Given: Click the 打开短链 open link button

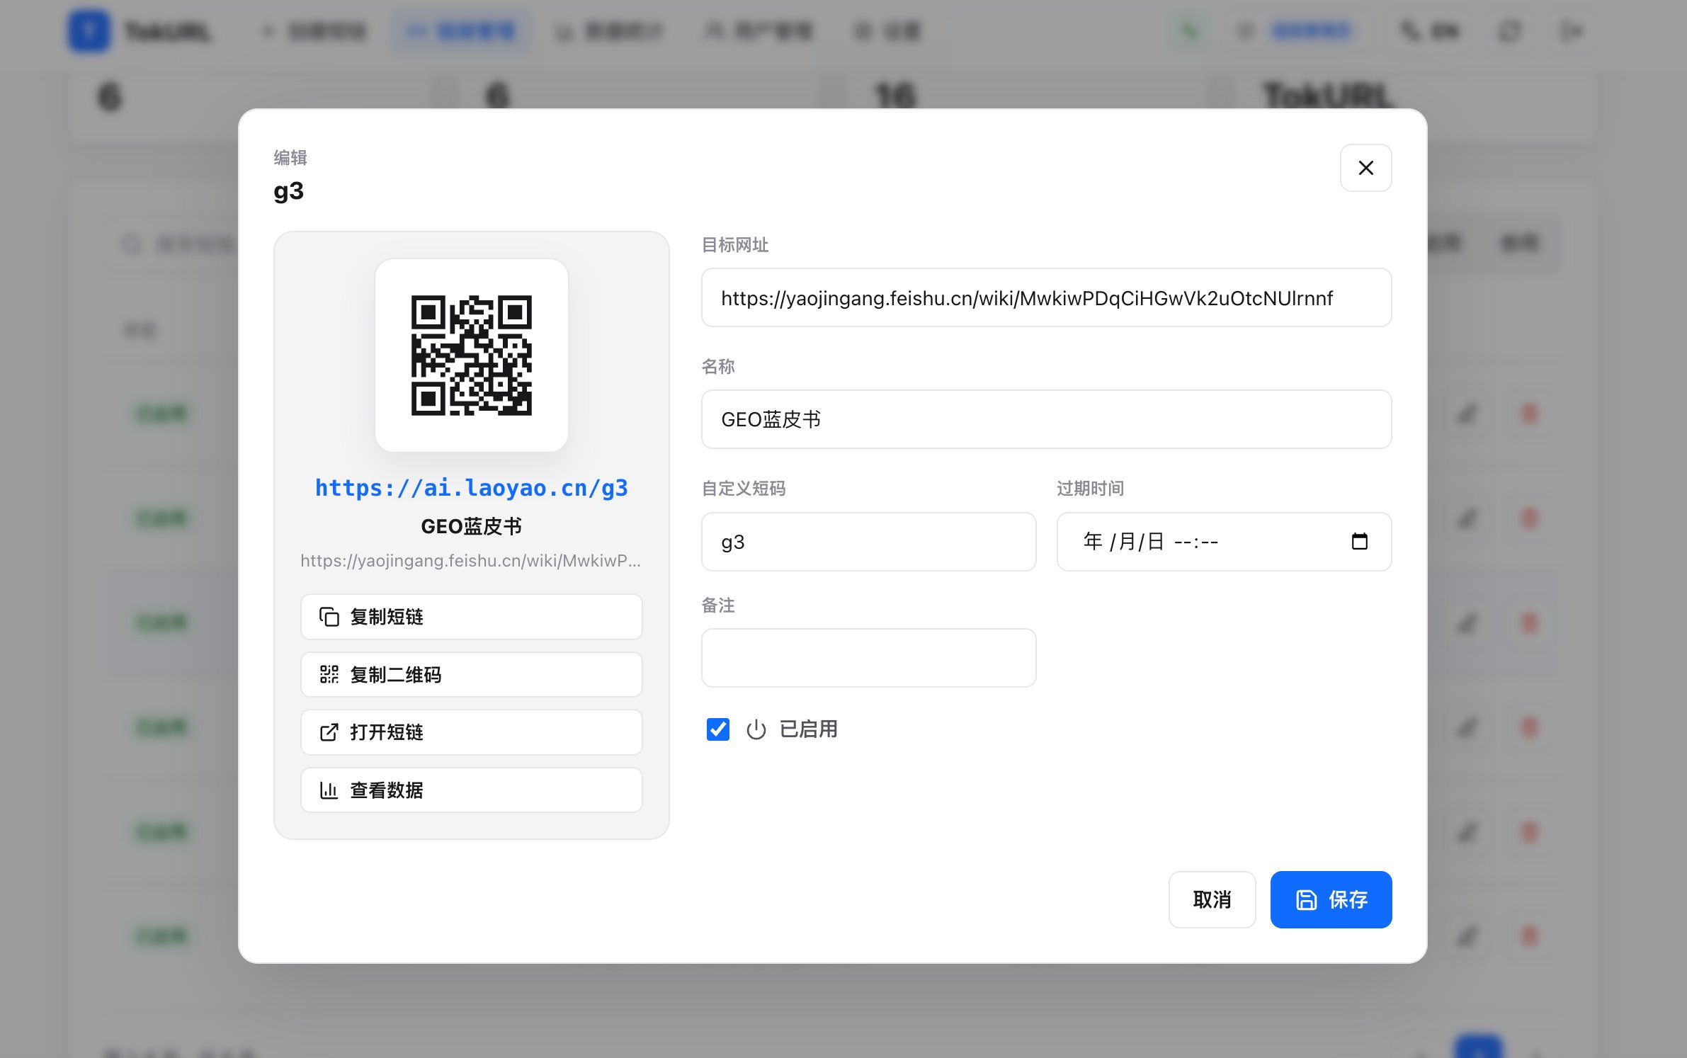Looking at the screenshot, I should 471,732.
